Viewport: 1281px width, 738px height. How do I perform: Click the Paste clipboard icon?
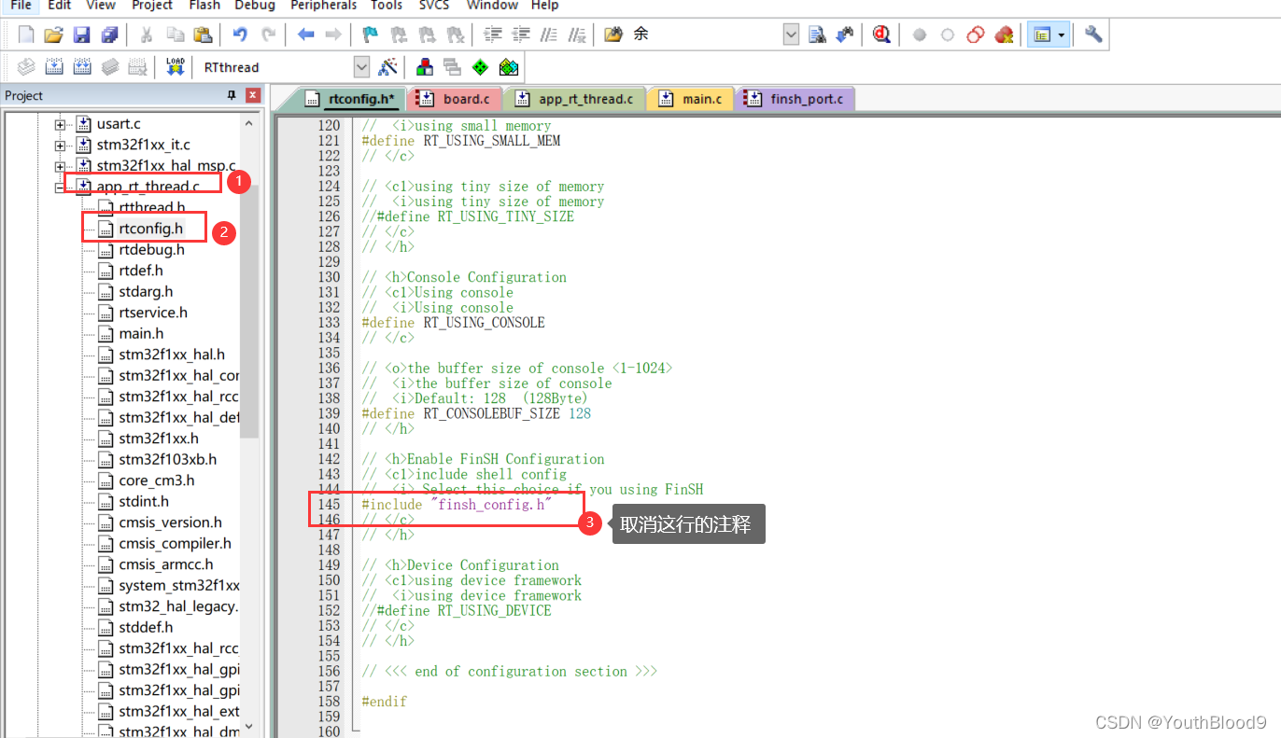click(203, 35)
